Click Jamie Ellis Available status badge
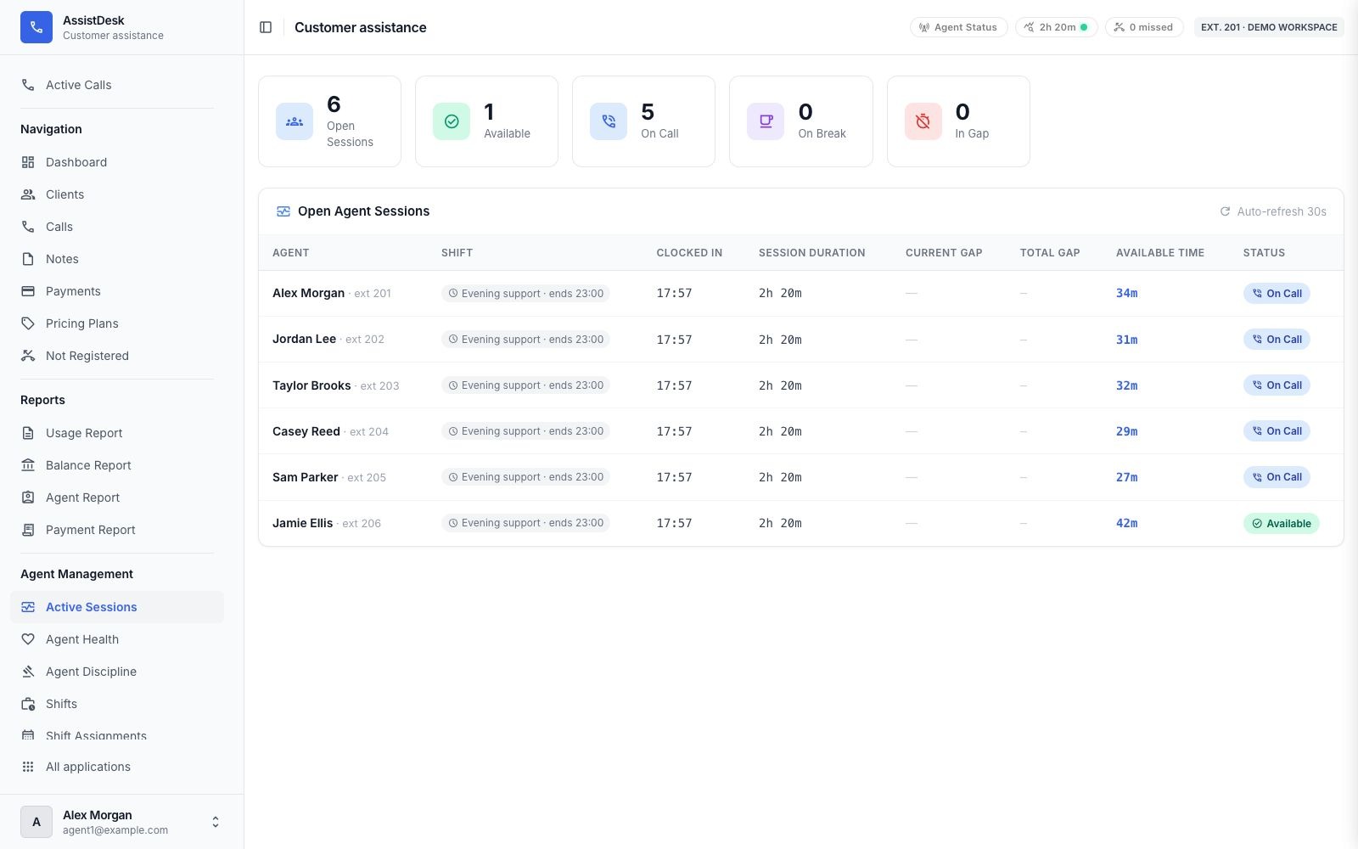The width and height of the screenshot is (1358, 849). (x=1281, y=523)
